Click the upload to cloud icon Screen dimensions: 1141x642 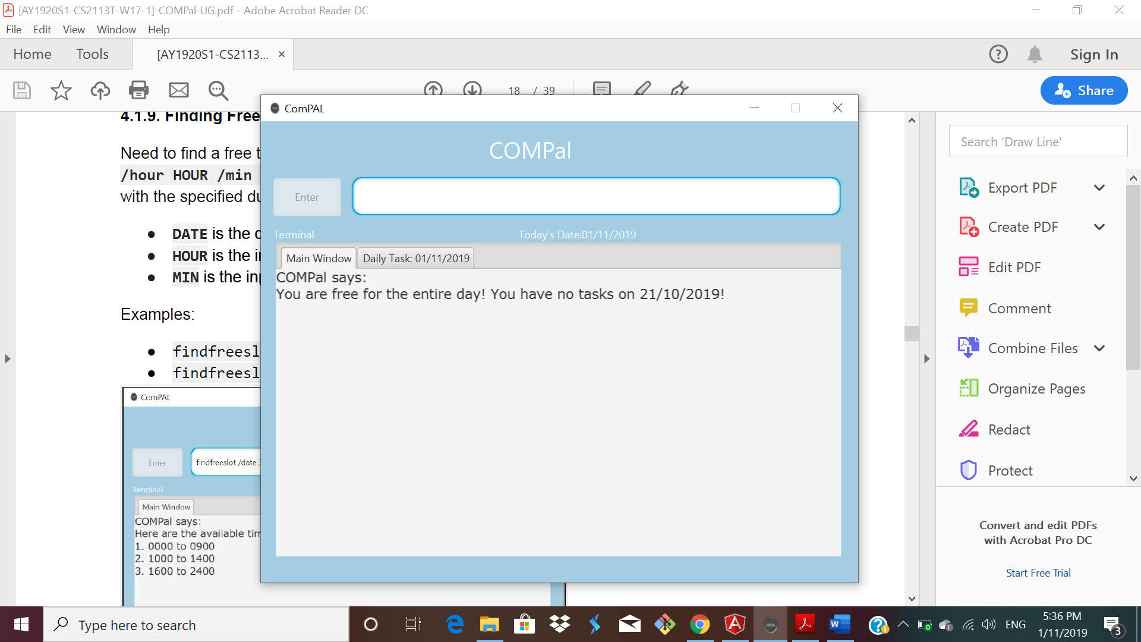pyautogui.click(x=100, y=90)
